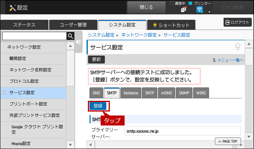Open the ショートカット tab
Image resolution: width=254 pixels, height=149 pixels.
pyautogui.click(x=171, y=25)
